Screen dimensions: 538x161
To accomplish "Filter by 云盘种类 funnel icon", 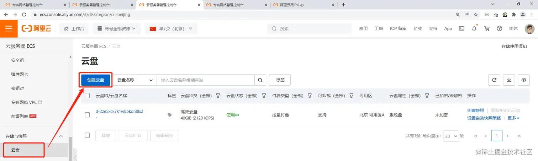I will (x=218, y=96).
